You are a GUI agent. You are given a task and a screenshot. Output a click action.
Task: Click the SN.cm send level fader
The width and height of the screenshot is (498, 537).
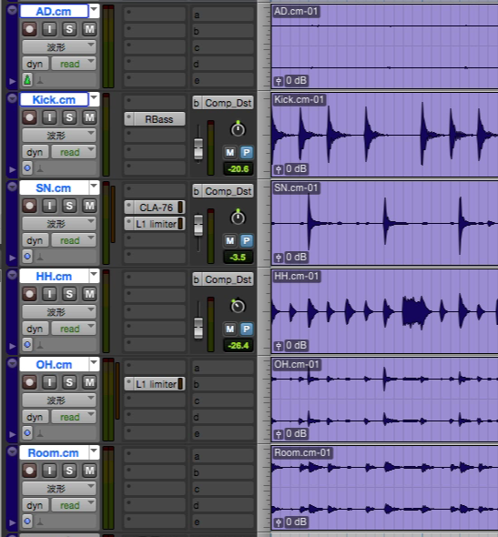pyautogui.click(x=198, y=226)
